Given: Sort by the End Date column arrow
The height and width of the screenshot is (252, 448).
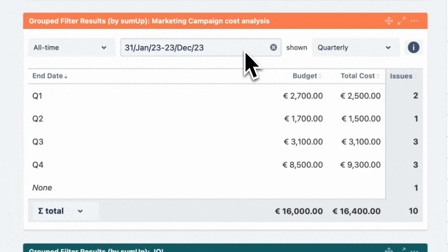Looking at the screenshot, I should (66, 77).
